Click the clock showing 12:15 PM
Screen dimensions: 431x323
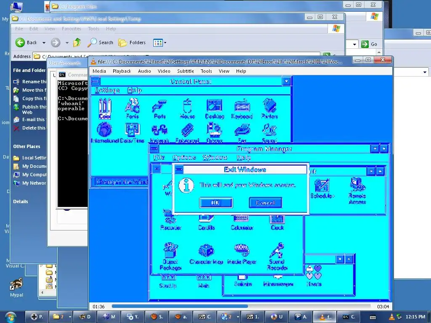(x=415, y=317)
